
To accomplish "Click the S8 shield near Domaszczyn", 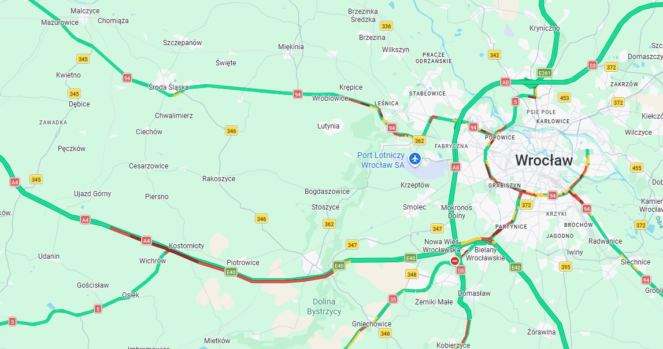I will pos(592,65).
